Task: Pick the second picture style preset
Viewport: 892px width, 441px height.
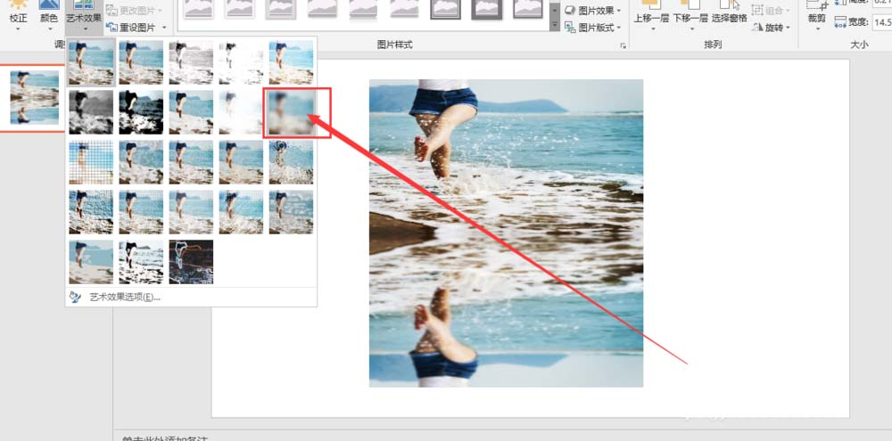Action: 239,10
